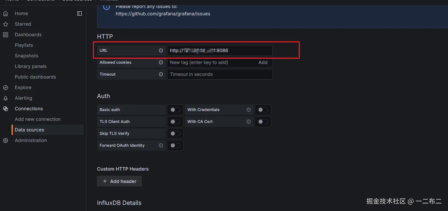Click the Timeout info icon
The height and width of the screenshot is (211, 448).
point(161,74)
